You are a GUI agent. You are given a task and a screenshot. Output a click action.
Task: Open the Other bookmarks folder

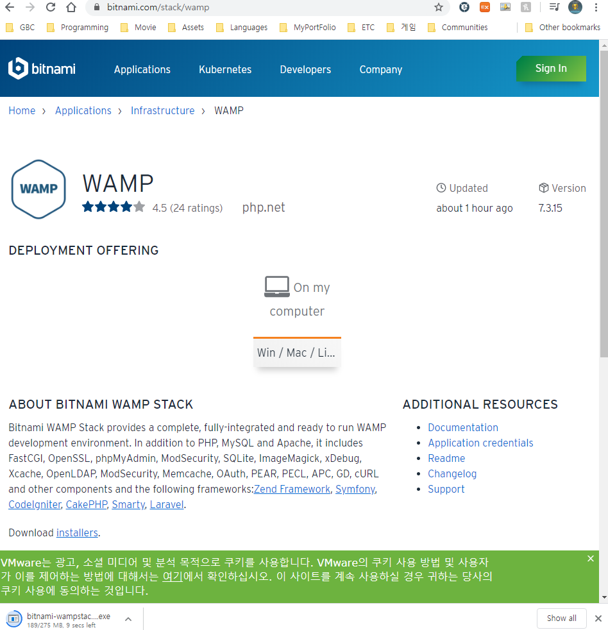coord(562,28)
